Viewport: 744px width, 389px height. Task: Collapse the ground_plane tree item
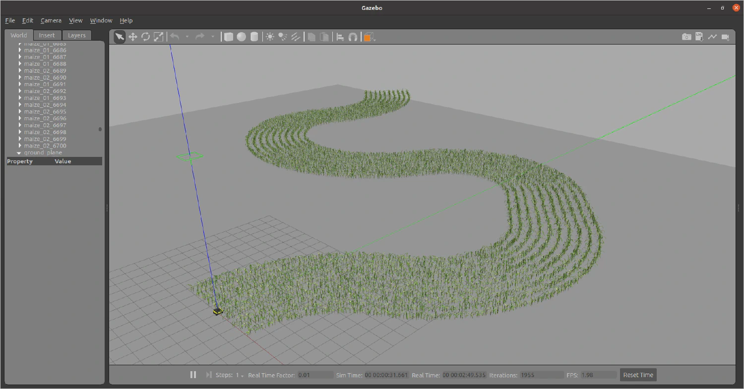(x=19, y=153)
